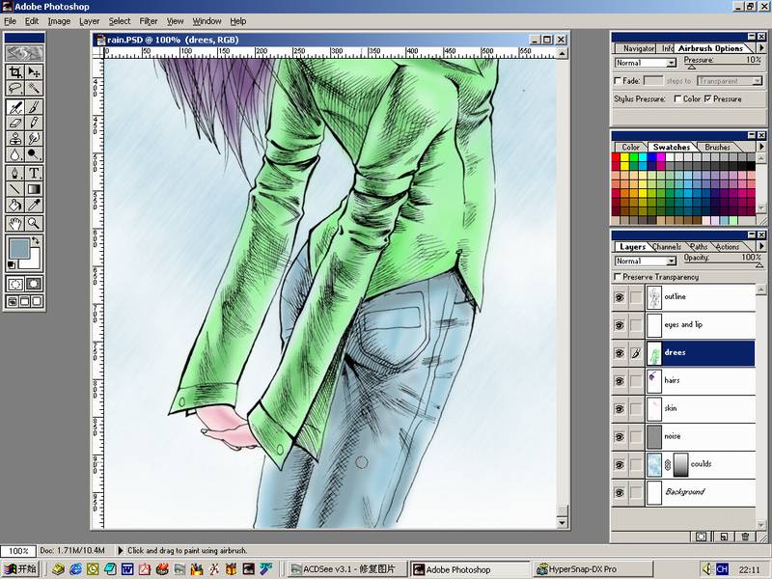Hide the hairs layer
772x579 pixels.
(620, 381)
